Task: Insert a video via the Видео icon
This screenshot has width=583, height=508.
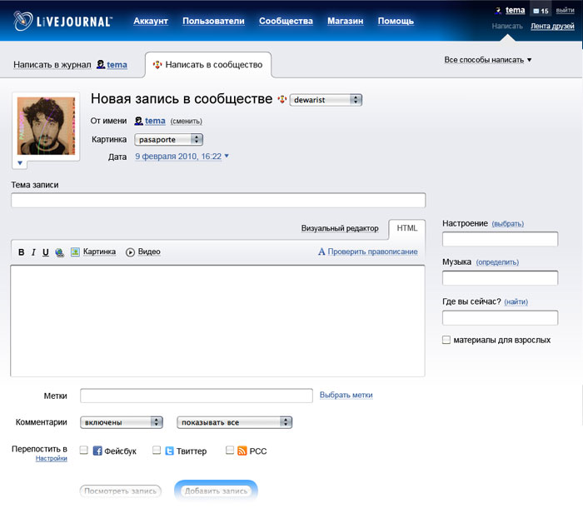Action: 131,252
